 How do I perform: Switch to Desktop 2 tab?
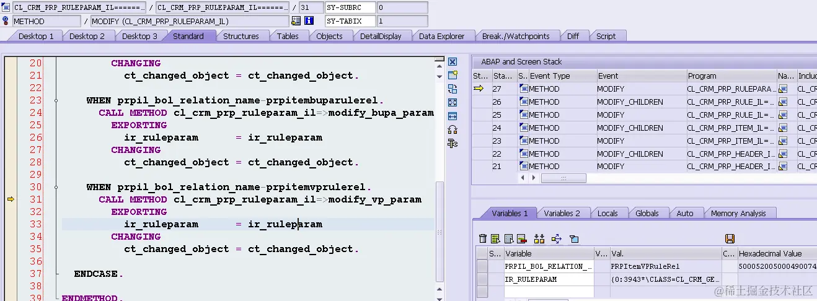click(87, 36)
